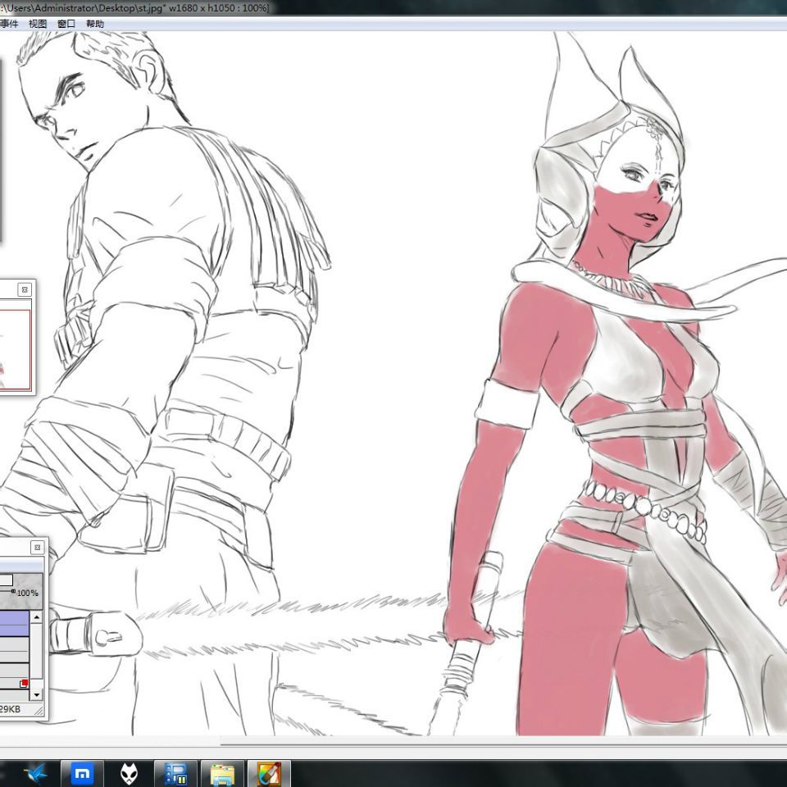
Task: Open the paint program icon on taskbar
Action: (270, 773)
